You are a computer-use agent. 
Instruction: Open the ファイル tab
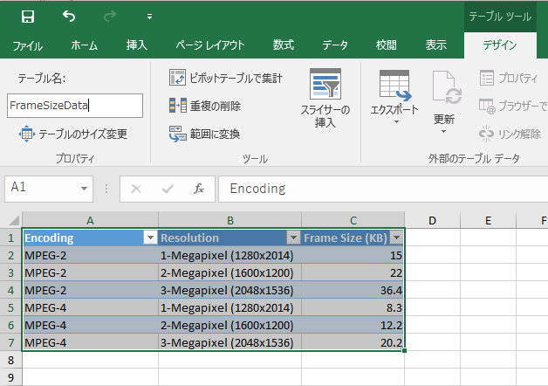point(27,45)
